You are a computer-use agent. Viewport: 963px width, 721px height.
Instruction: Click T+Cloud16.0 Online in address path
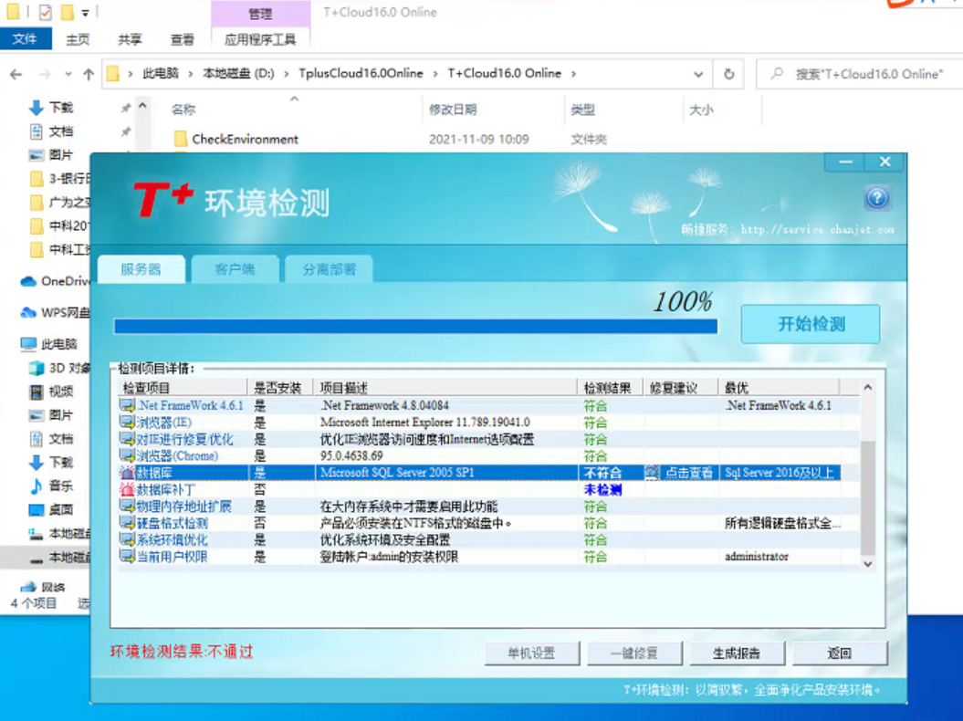tap(504, 73)
